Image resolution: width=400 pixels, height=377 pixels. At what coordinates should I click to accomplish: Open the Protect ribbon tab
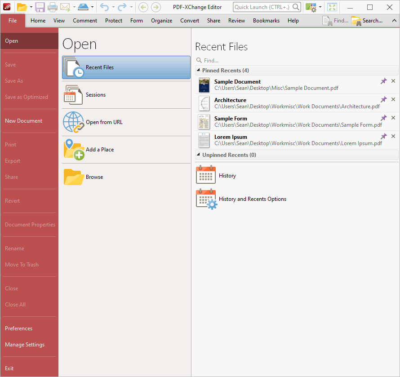(114, 21)
